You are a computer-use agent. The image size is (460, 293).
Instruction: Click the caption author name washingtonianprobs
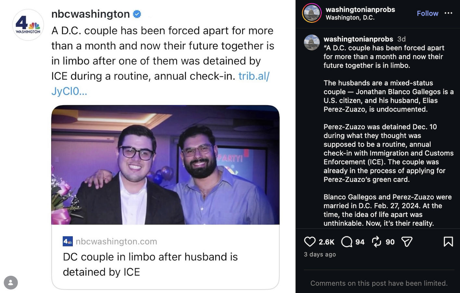[x=358, y=39]
